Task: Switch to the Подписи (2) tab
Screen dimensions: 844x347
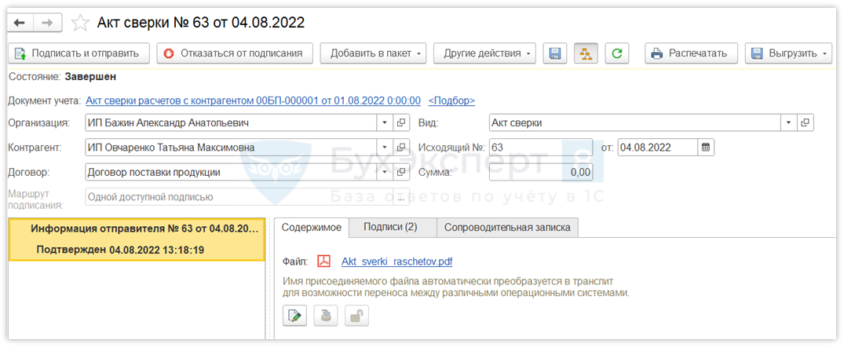Action: tap(391, 227)
